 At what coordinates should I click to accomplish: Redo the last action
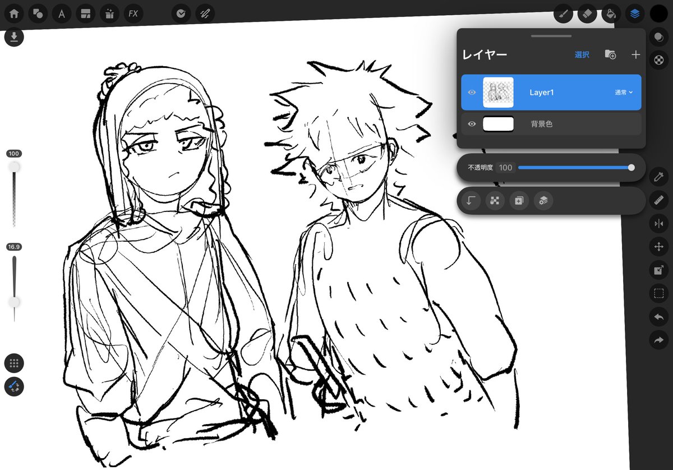pyautogui.click(x=659, y=340)
